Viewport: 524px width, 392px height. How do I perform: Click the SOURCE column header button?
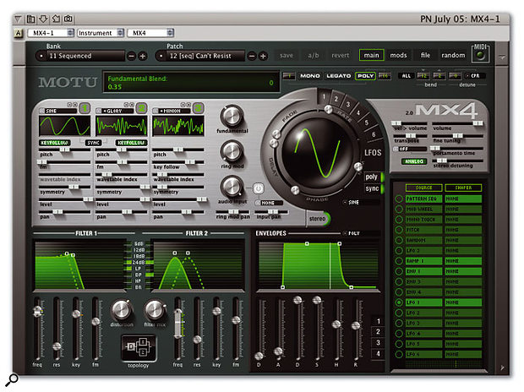423,188
